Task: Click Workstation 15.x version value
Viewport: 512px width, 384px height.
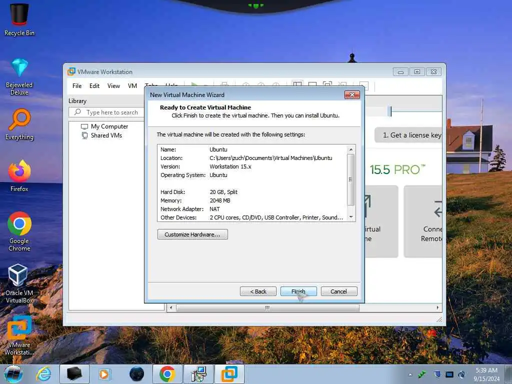Action: [x=230, y=166]
